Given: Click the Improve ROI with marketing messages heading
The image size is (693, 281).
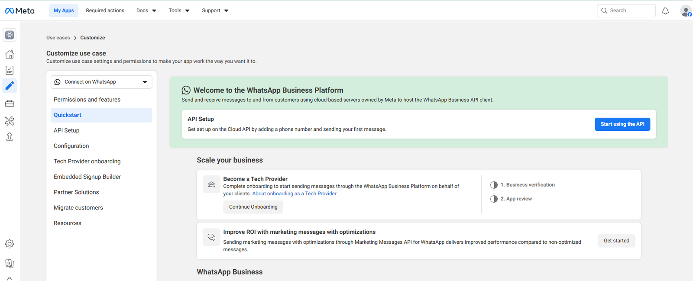Looking at the screenshot, I should (299, 232).
